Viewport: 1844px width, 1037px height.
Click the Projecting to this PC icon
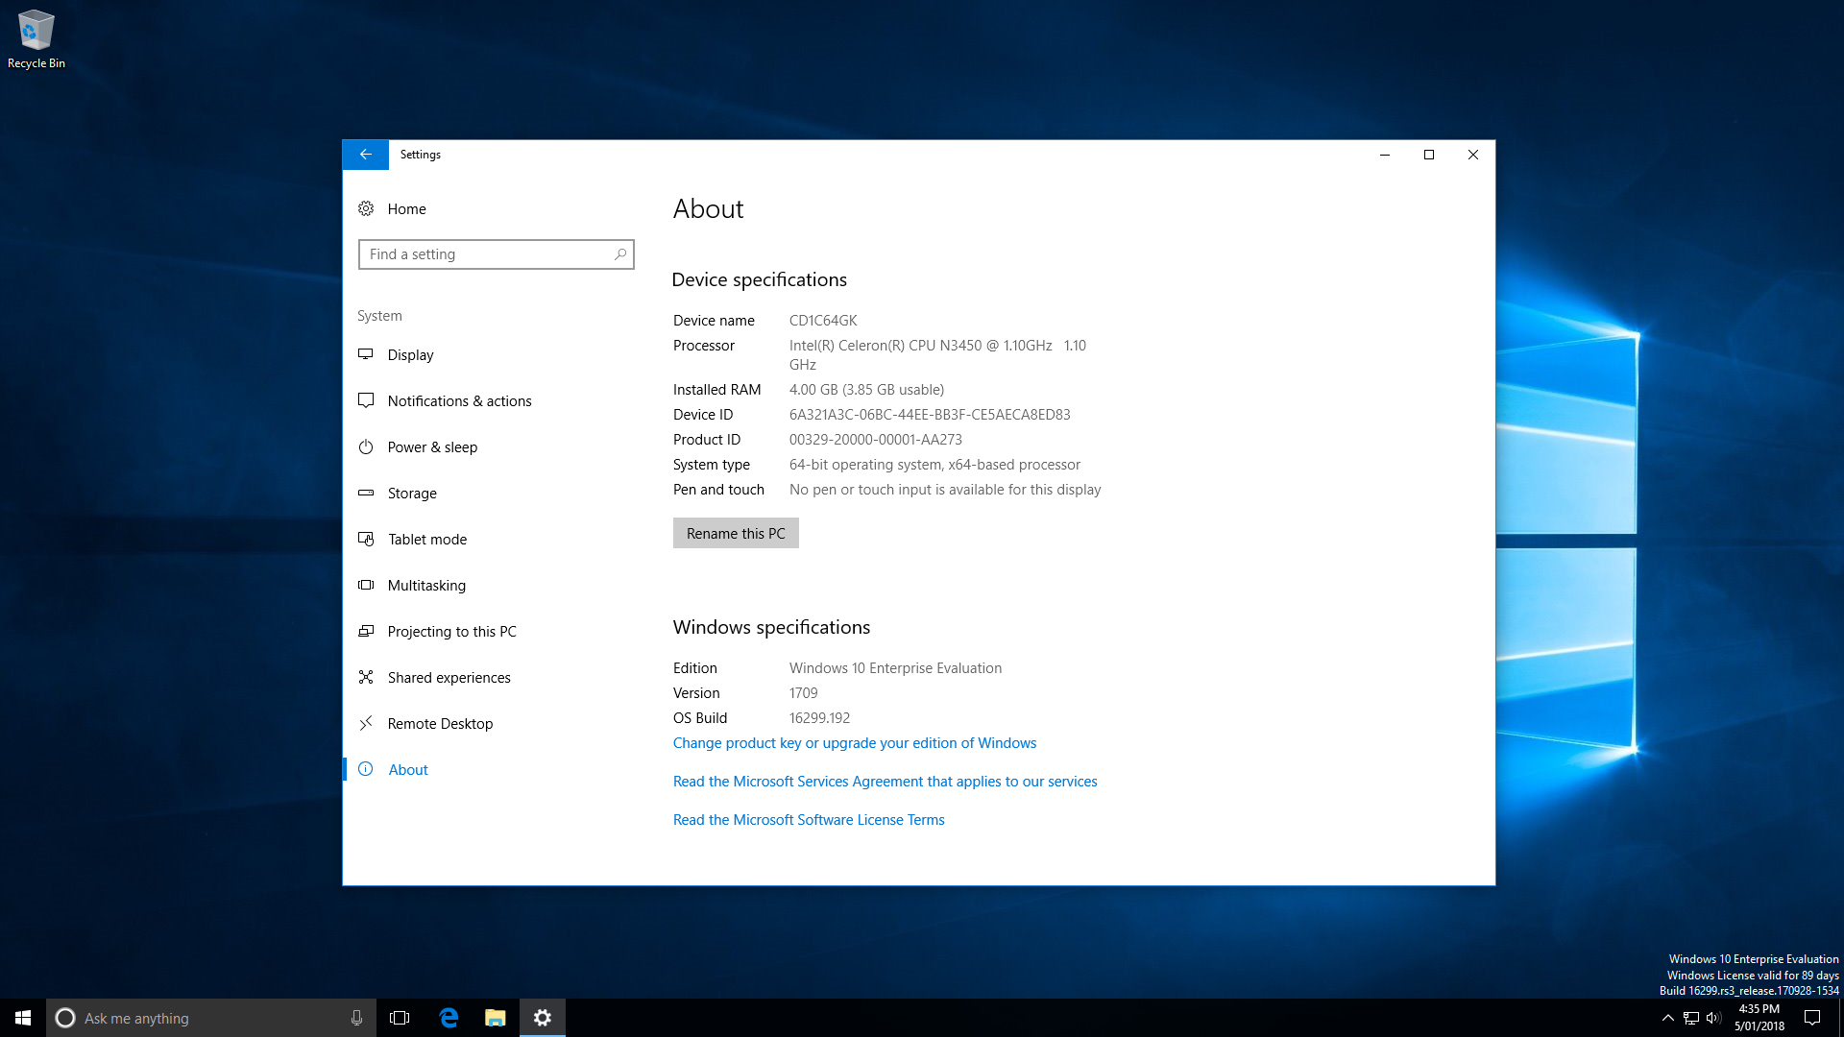366,631
